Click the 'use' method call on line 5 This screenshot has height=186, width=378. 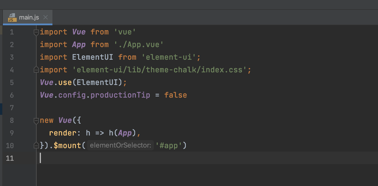65,82
